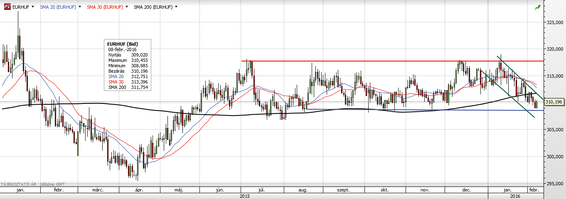Viewport: 566px width, 199px height.
Task: Click the jún. month label on time axis
Action: 220,190
